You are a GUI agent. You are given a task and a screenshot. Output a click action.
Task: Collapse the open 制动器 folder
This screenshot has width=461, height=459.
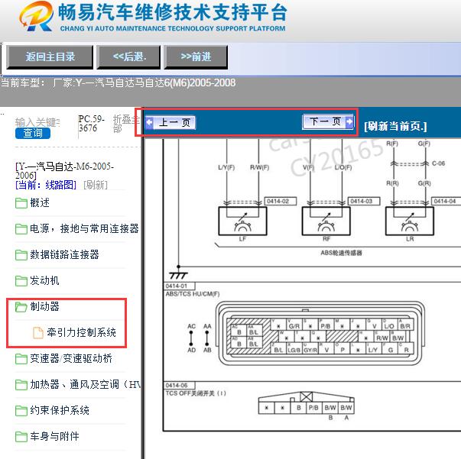pos(44,306)
